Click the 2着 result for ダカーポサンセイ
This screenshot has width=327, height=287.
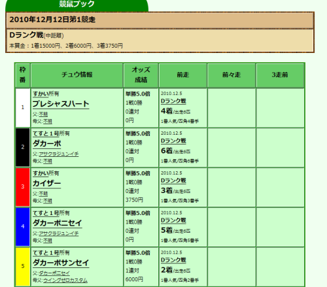[x=167, y=270]
